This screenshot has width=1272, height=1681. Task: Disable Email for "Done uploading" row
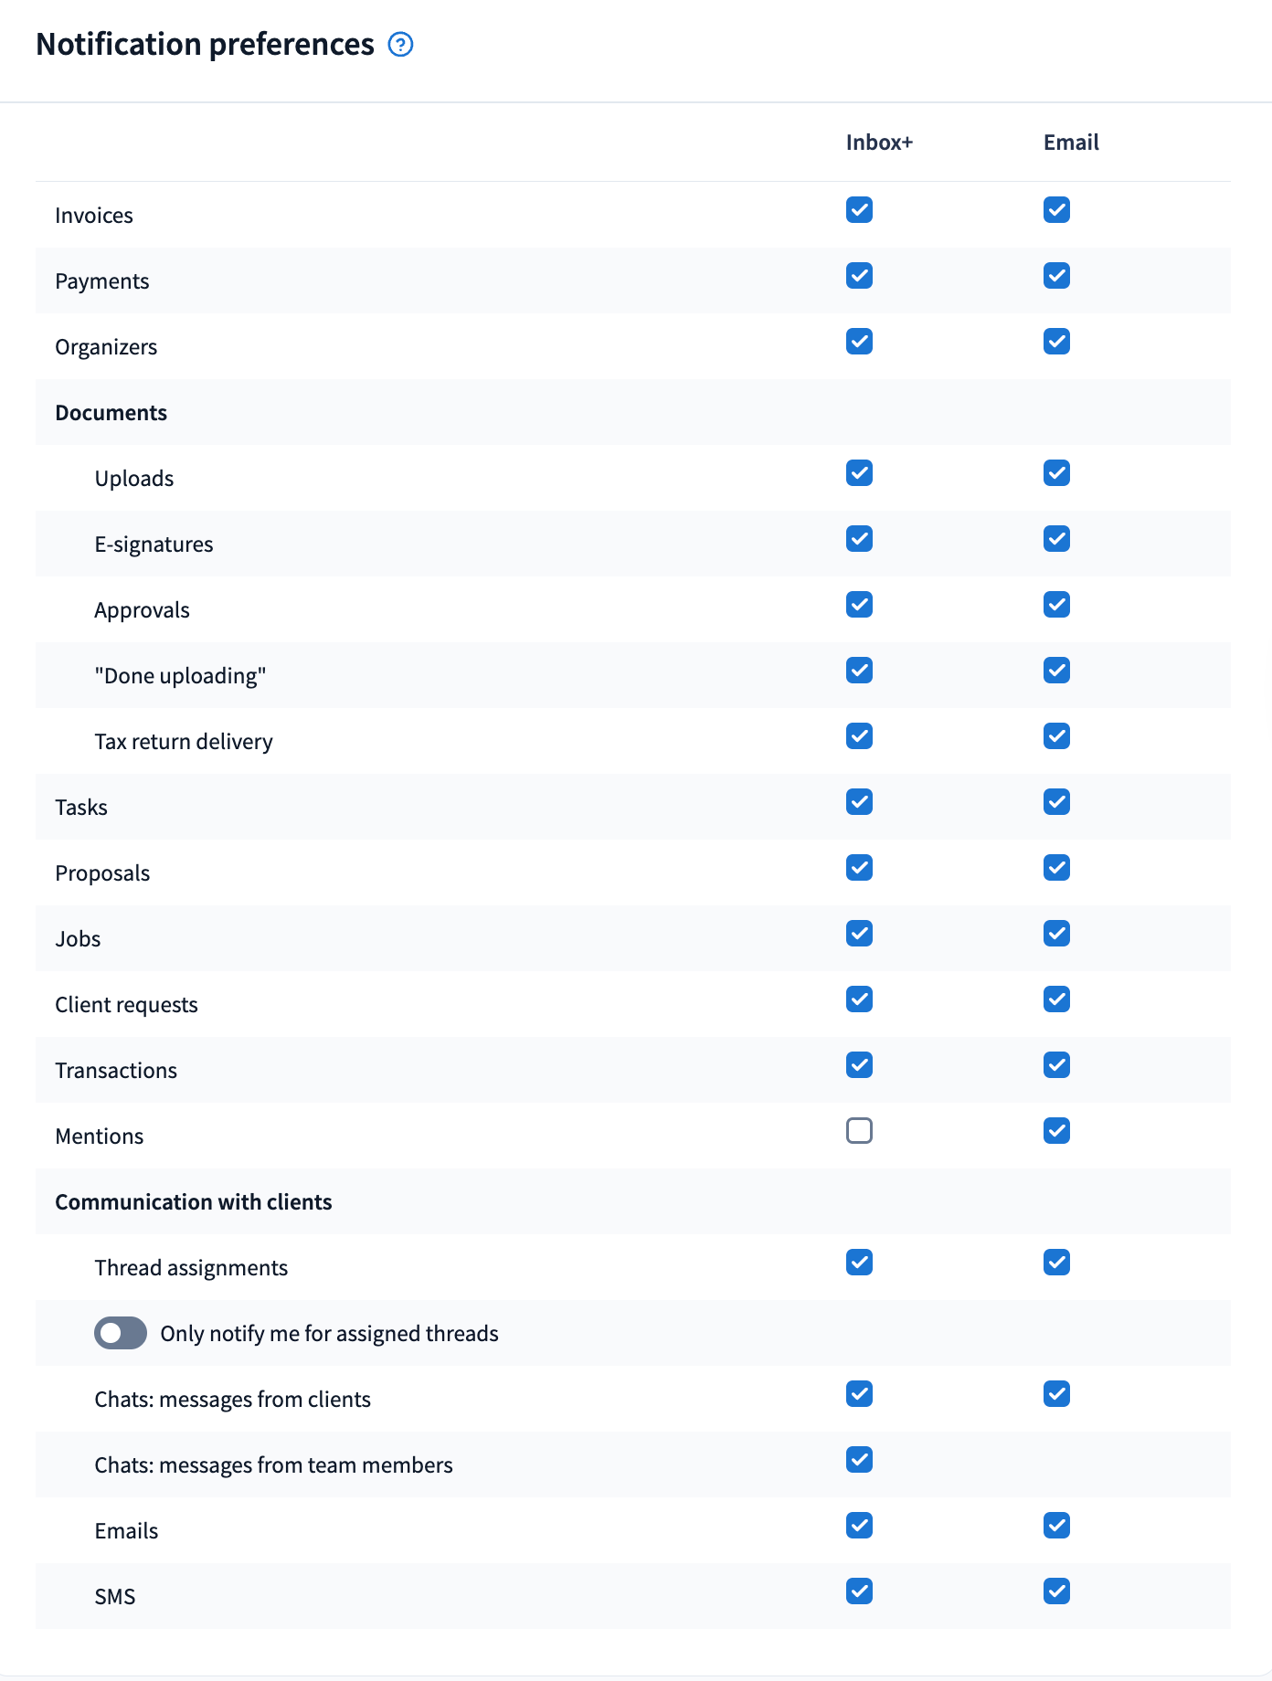(x=1056, y=671)
